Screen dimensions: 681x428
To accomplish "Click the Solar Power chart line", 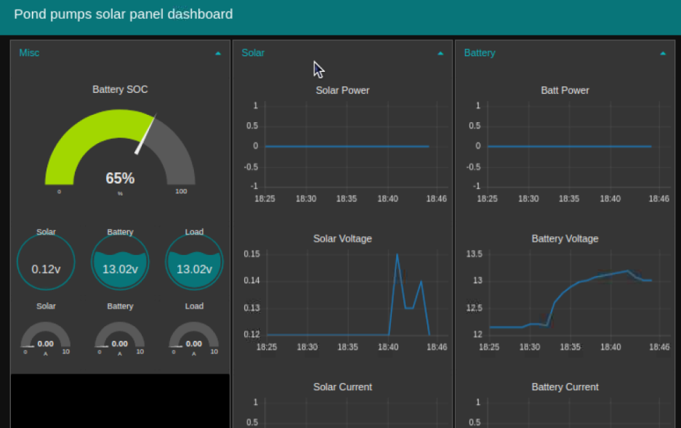I will [x=347, y=147].
